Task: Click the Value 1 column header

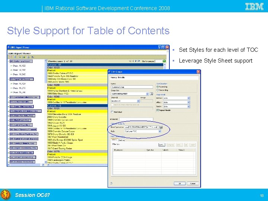Action: pos(169,150)
